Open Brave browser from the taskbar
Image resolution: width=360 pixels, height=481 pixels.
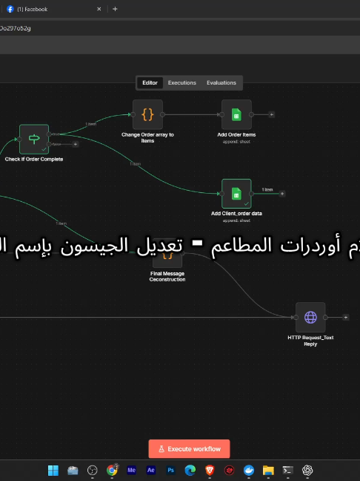(210, 471)
